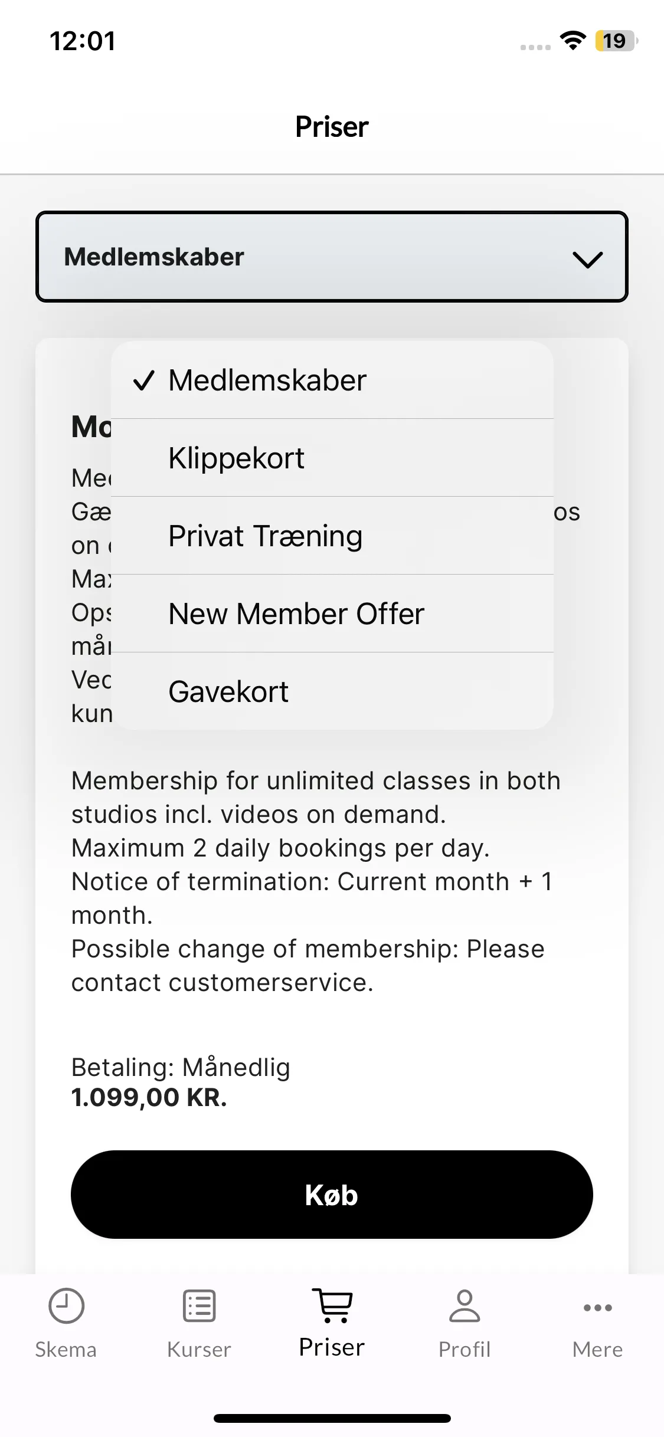664x1437 pixels.
Task: Open the Profil person icon
Action: [x=465, y=1305]
